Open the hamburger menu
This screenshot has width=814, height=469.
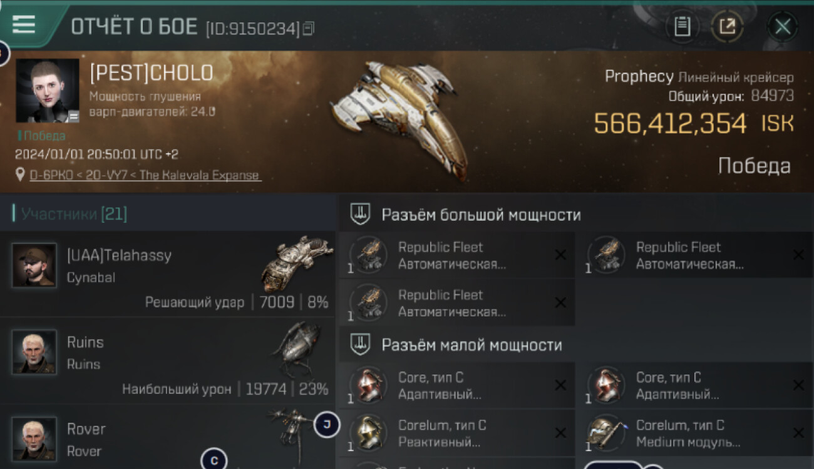pyautogui.click(x=24, y=24)
